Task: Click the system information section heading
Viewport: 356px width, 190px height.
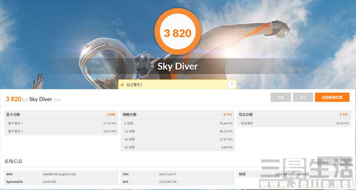Action: [x=13, y=161]
